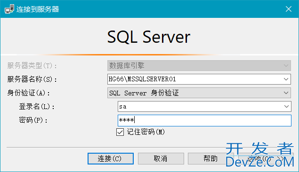Focus the 密码(P) input field
The height and width of the screenshot is (172, 299).
[x=204, y=120]
